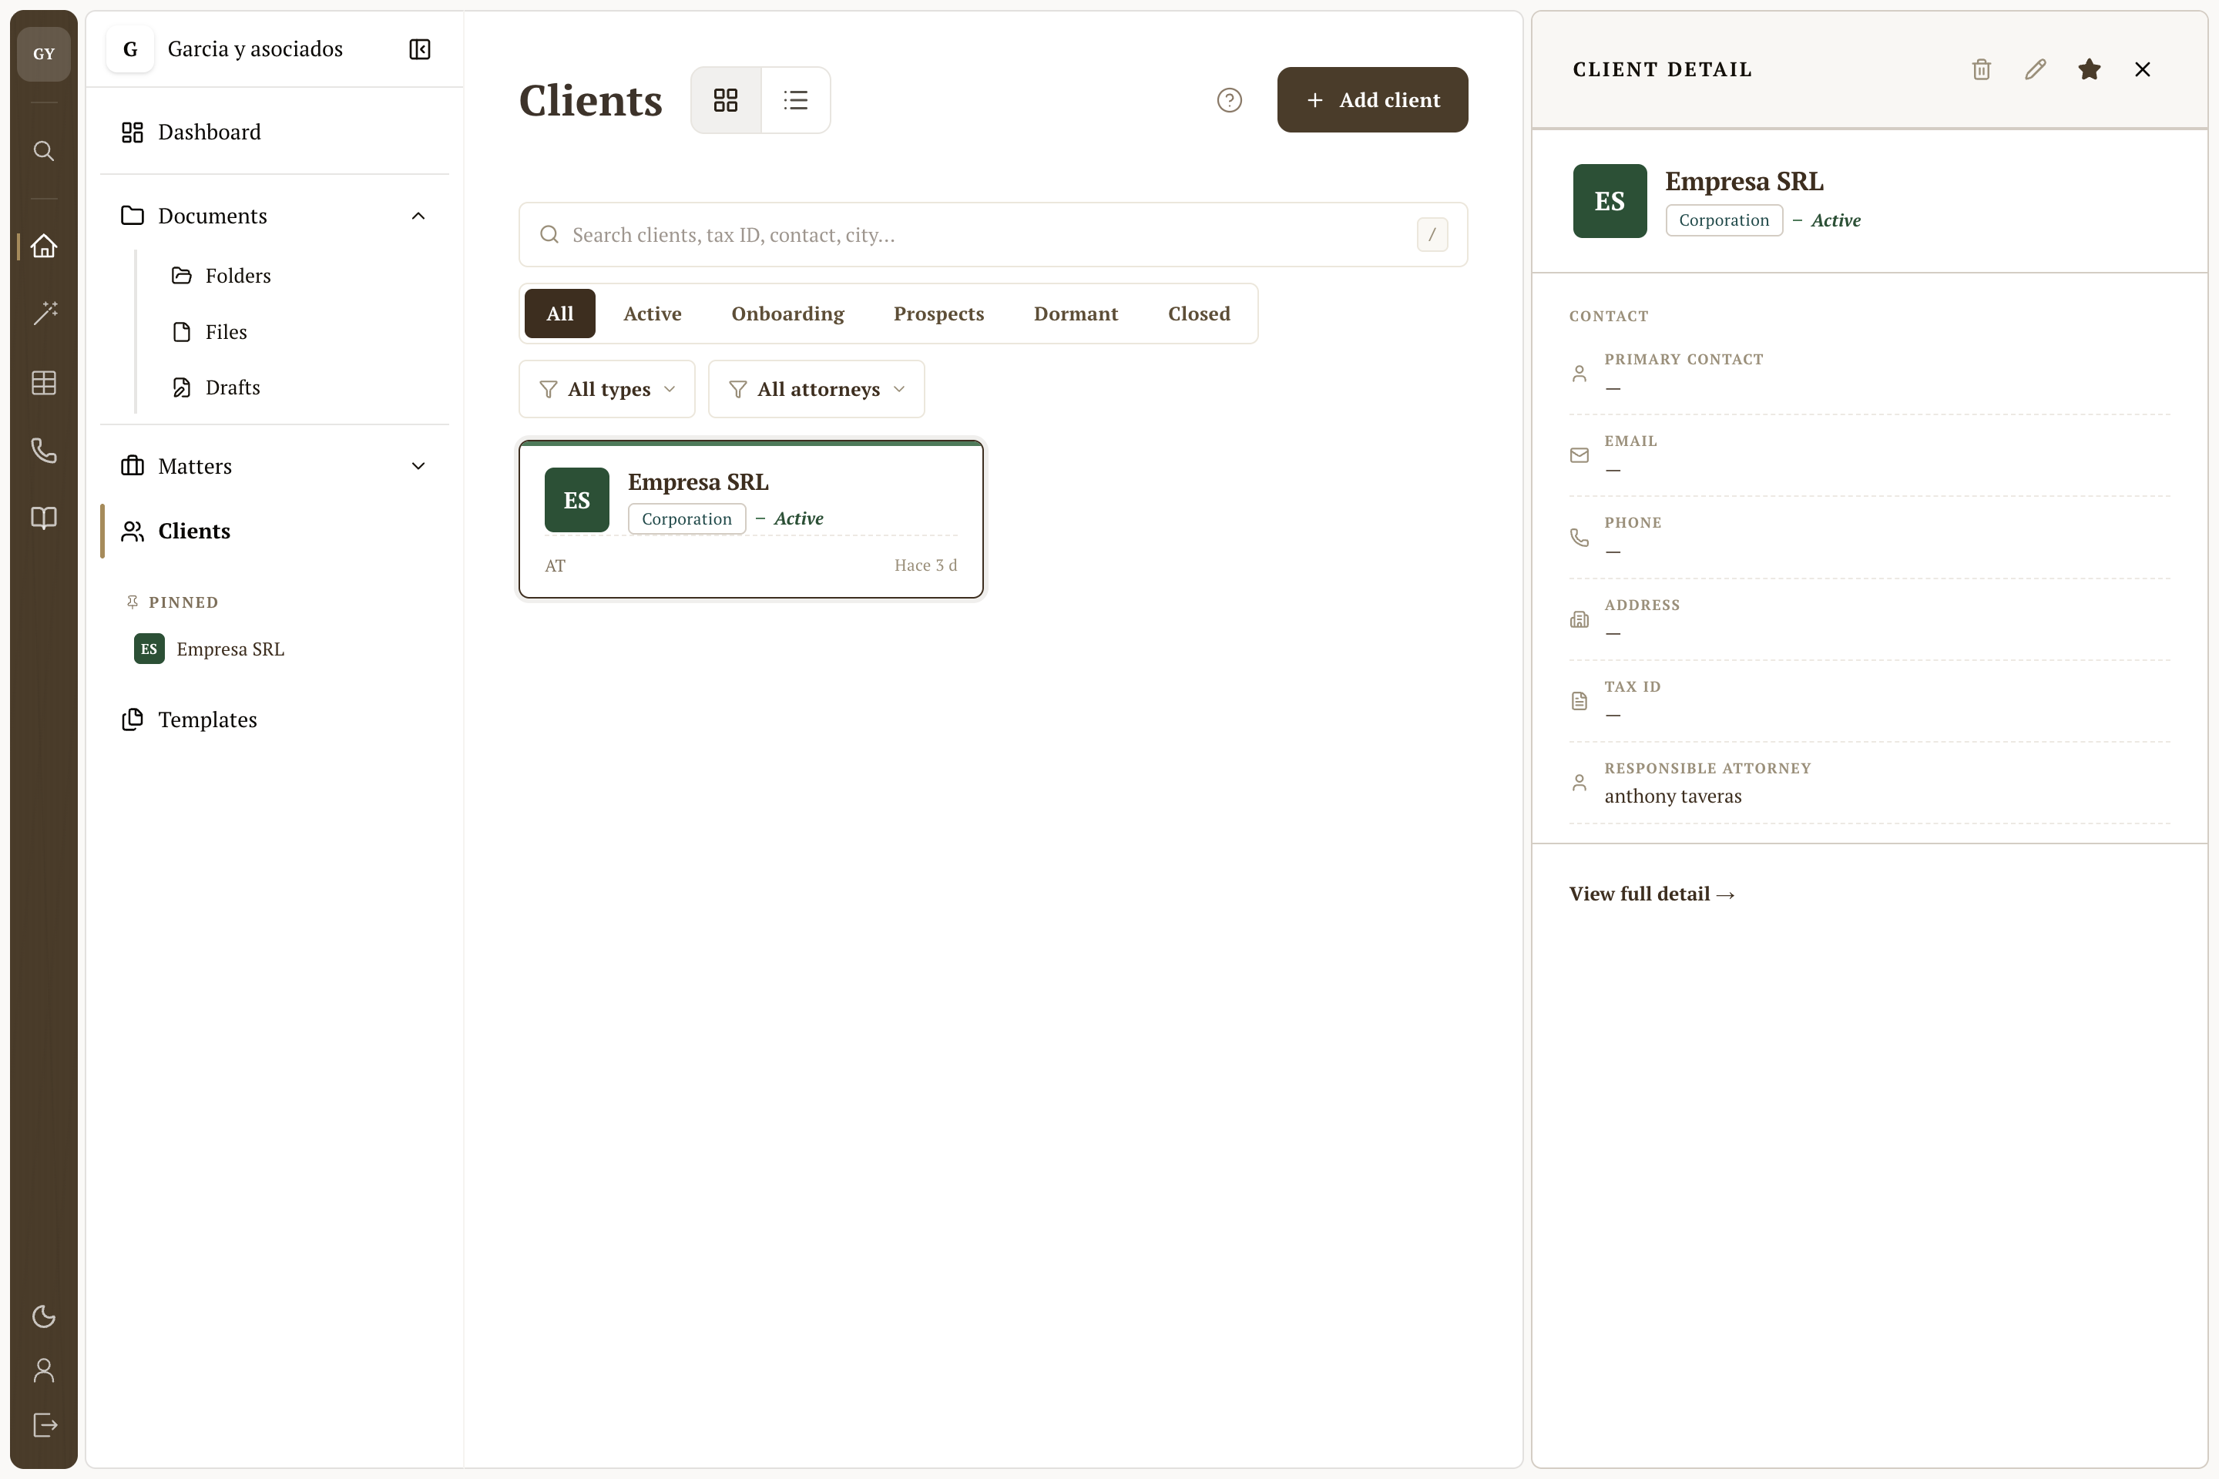Click the Address building icon
Screen dimensions: 2219x1479
click(1579, 619)
